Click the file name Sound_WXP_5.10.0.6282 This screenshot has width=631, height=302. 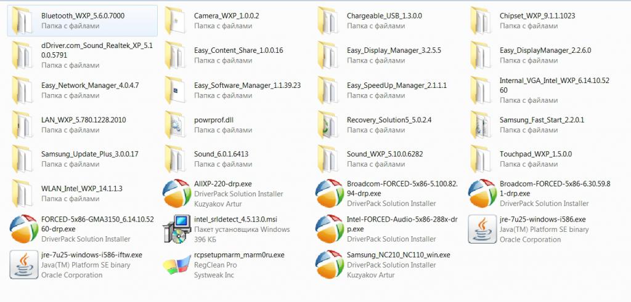click(385, 154)
